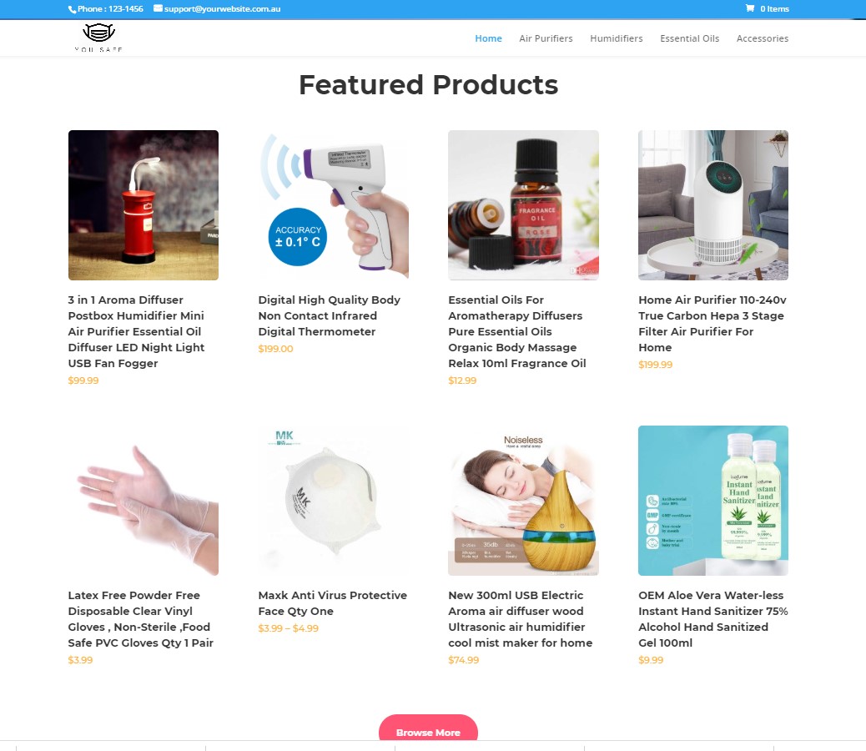
Task: Open the Humidifiers menu item
Action: (x=617, y=38)
